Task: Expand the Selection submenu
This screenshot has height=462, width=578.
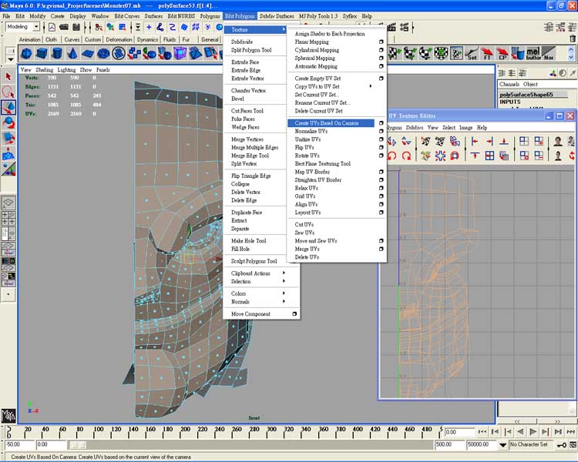Action: click(284, 281)
